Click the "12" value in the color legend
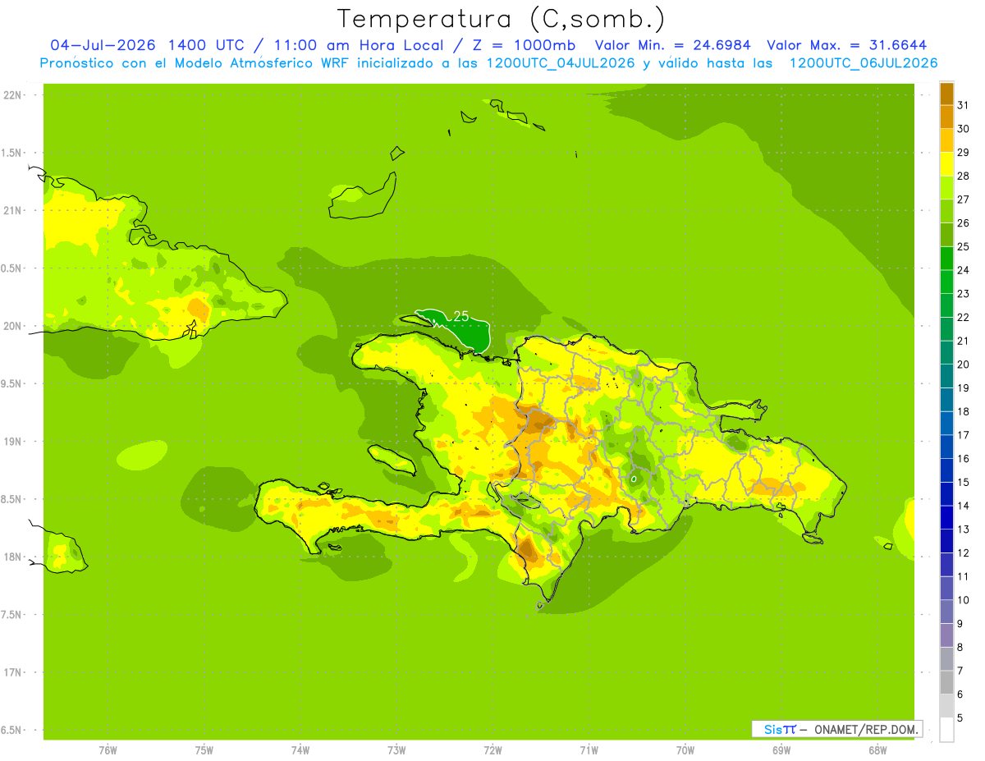 (x=963, y=553)
